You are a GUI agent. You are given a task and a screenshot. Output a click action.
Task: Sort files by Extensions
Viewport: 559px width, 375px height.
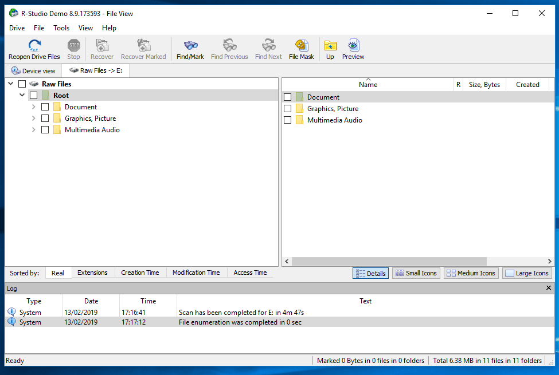pos(92,273)
